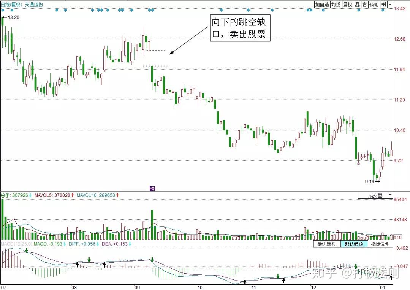Click the 07 month label on time axis

coord(4,287)
